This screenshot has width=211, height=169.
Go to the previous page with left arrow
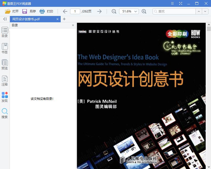point(65,11)
